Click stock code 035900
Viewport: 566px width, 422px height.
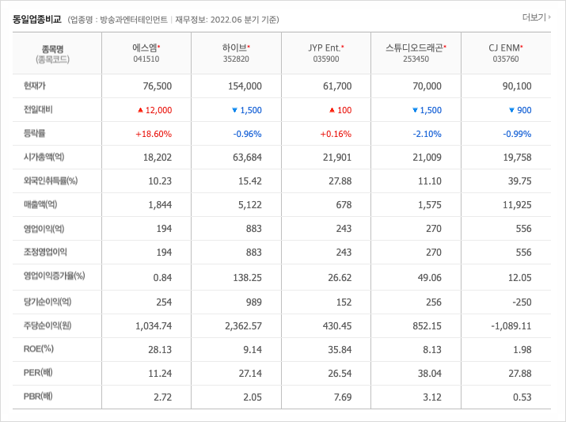[x=326, y=59]
